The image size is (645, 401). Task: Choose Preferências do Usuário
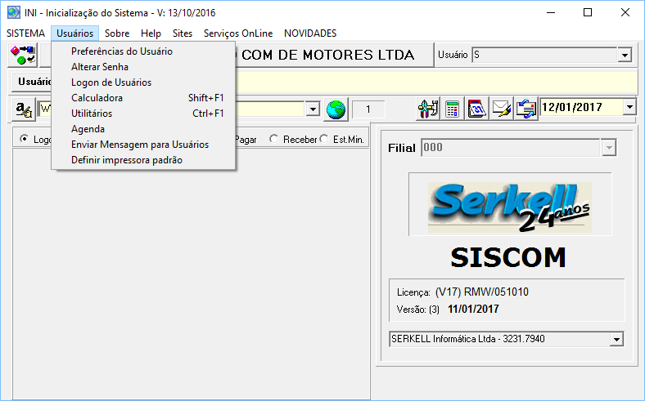143,51
